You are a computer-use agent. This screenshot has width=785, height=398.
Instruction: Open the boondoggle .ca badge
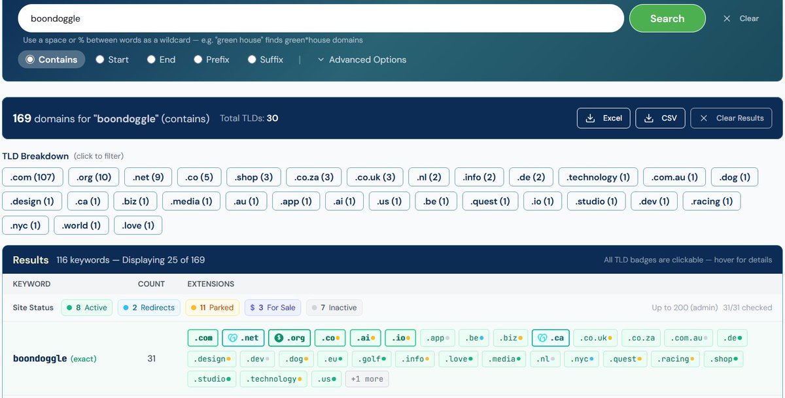[x=549, y=338]
